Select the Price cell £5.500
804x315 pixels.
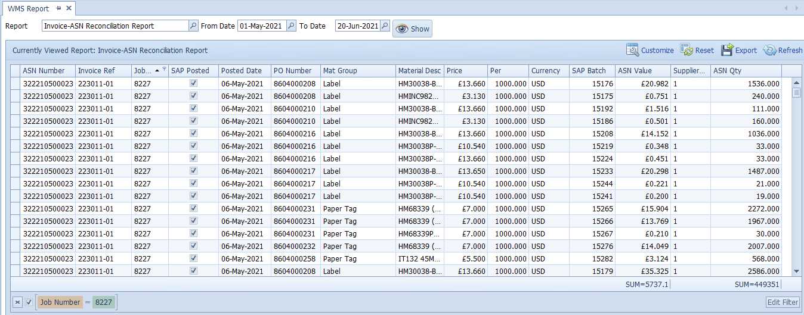point(466,258)
